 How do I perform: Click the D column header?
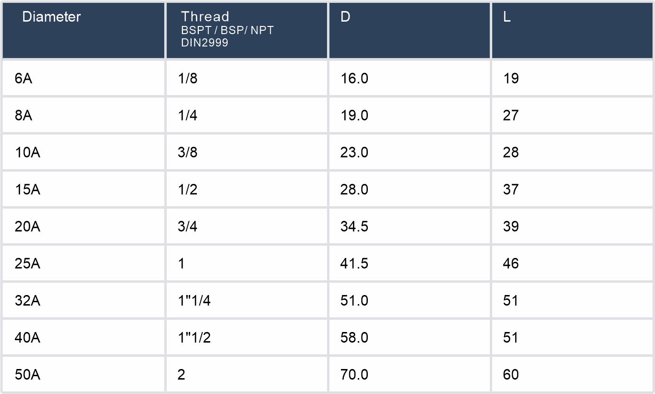345,17
